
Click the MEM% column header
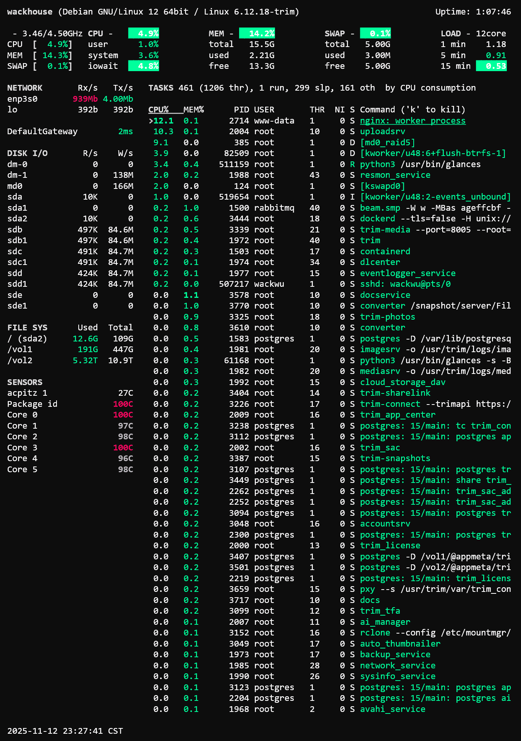(x=193, y=110)
